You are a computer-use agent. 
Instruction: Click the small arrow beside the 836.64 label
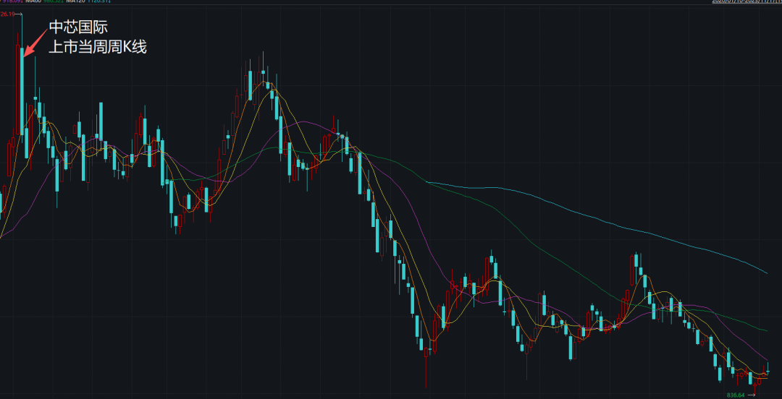tap(752, 395)
